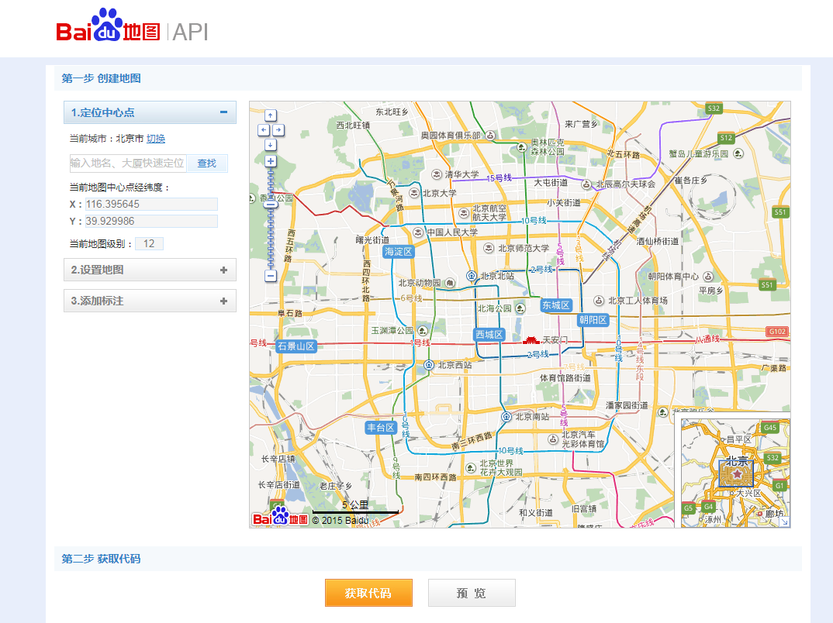Screen dimensions: 833x623
Task: Click the zoom level slider handle
Action: pyautogui.click(x=271, y=206)
